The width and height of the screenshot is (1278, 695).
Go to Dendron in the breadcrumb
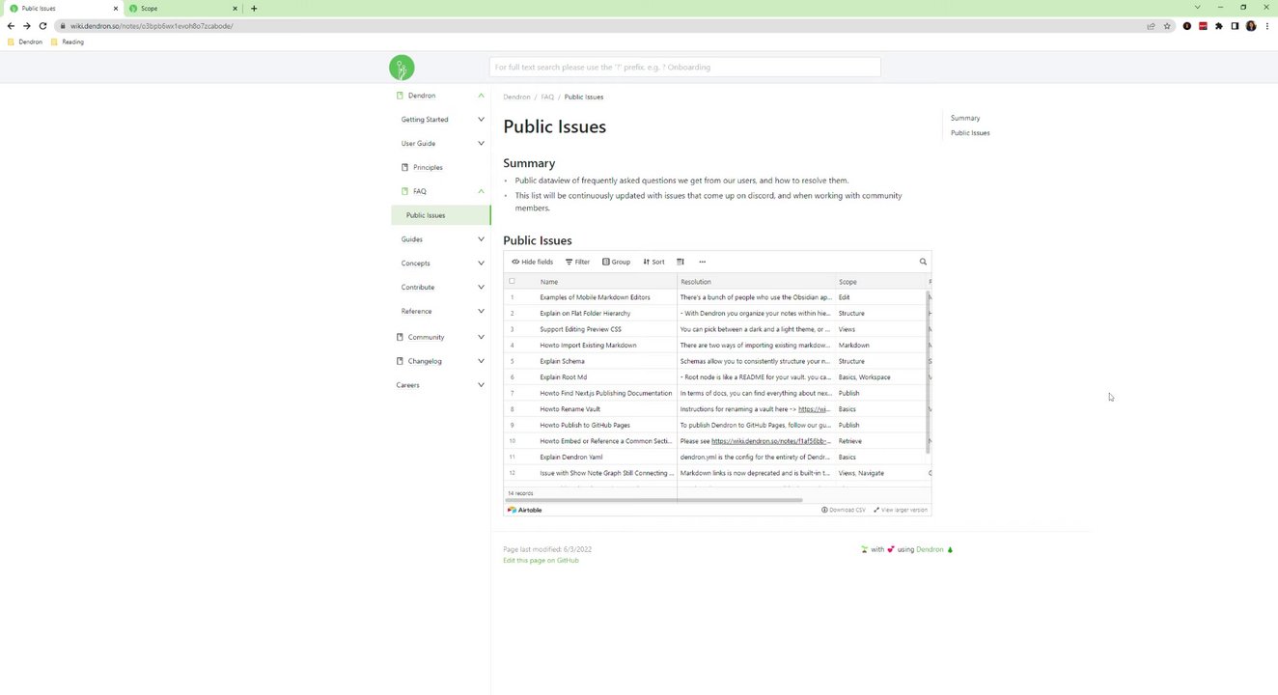point(516,97)
